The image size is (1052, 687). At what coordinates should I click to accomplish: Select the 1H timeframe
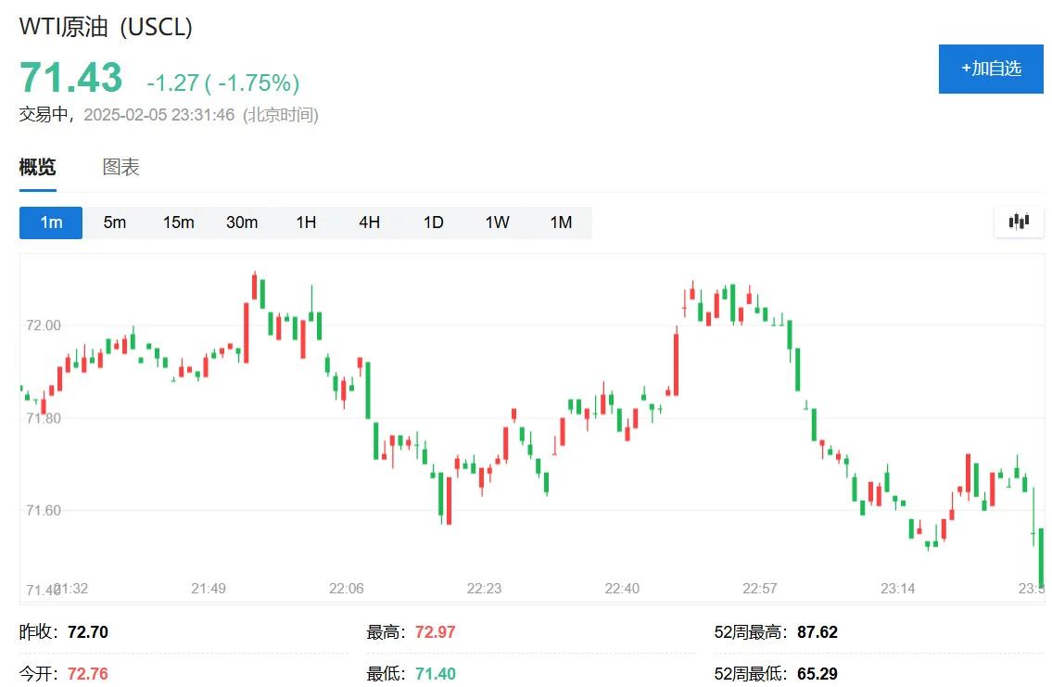[306, 223]
